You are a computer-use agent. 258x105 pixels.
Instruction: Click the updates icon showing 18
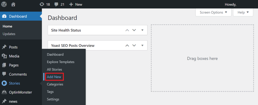pyautogui.click(x=42, y=4)
